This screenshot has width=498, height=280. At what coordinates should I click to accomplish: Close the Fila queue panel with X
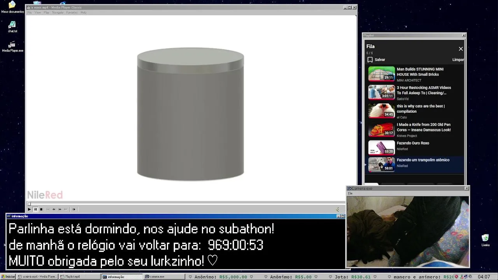pyautogui.click(x=461, y=49)
